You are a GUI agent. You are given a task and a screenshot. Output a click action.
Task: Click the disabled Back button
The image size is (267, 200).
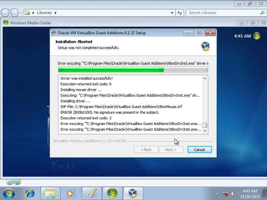point(146,149)
